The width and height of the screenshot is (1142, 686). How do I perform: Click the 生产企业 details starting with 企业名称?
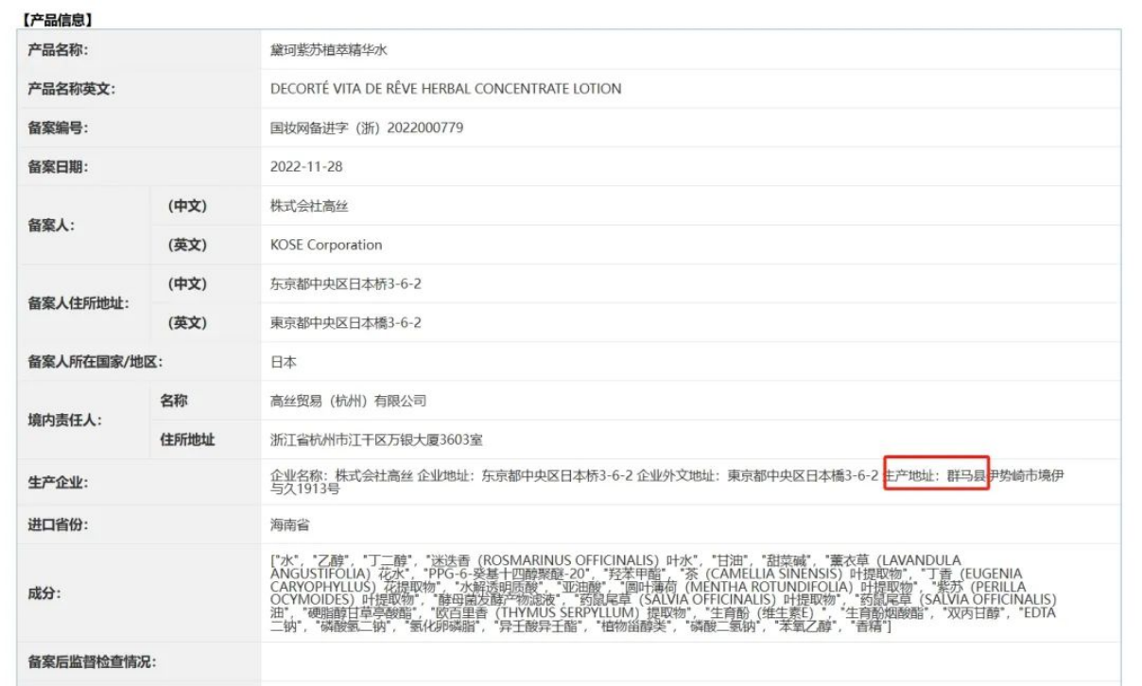[666, 482]
